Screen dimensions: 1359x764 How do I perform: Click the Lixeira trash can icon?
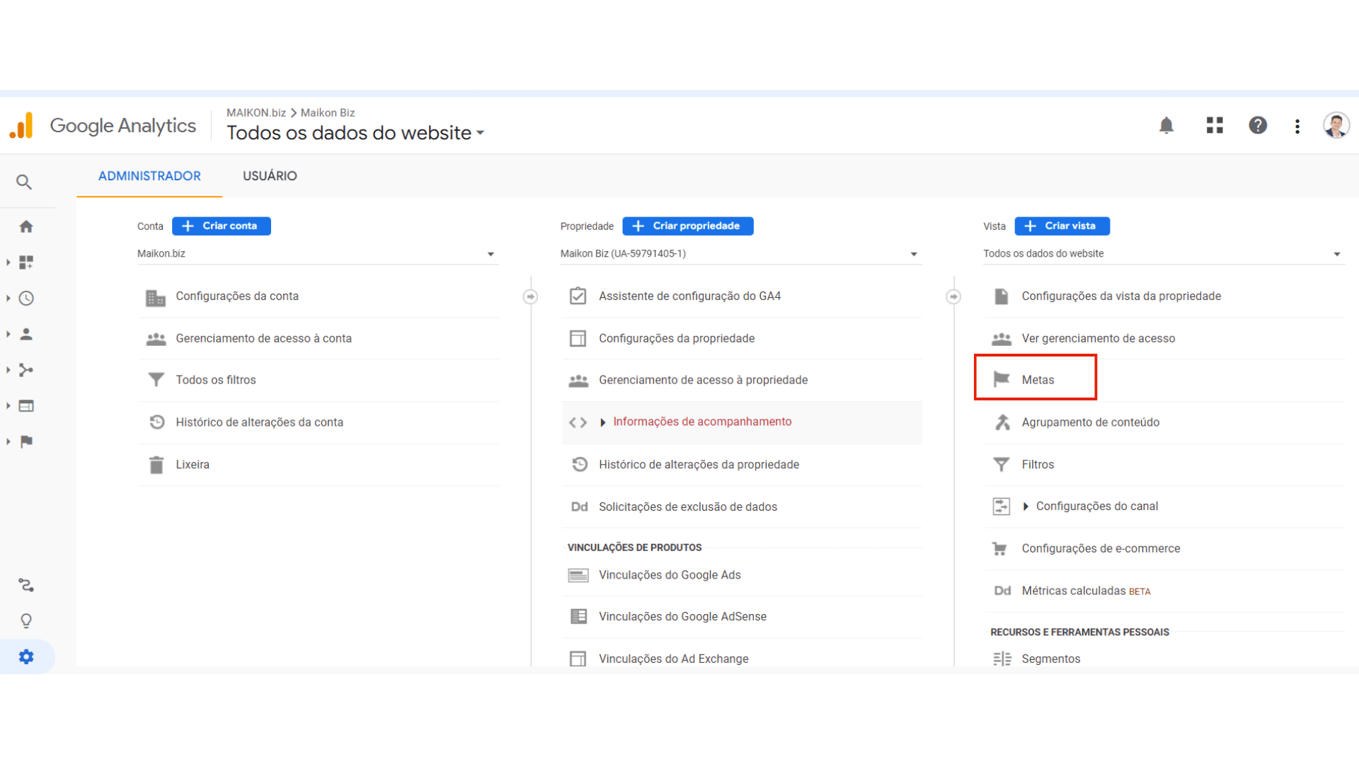[x=156, y=465]
